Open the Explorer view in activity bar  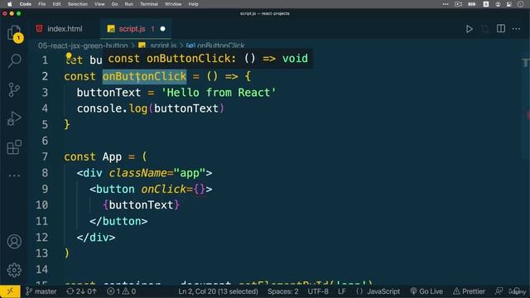tap(15, 33)
